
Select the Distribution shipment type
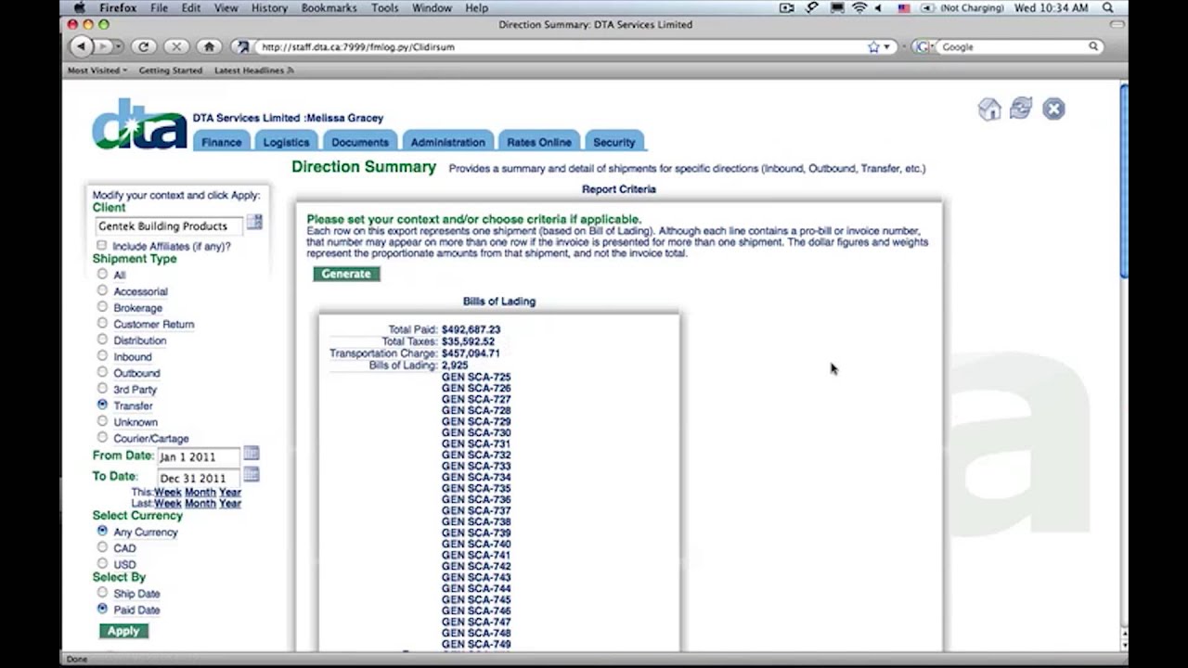[102, 340]
